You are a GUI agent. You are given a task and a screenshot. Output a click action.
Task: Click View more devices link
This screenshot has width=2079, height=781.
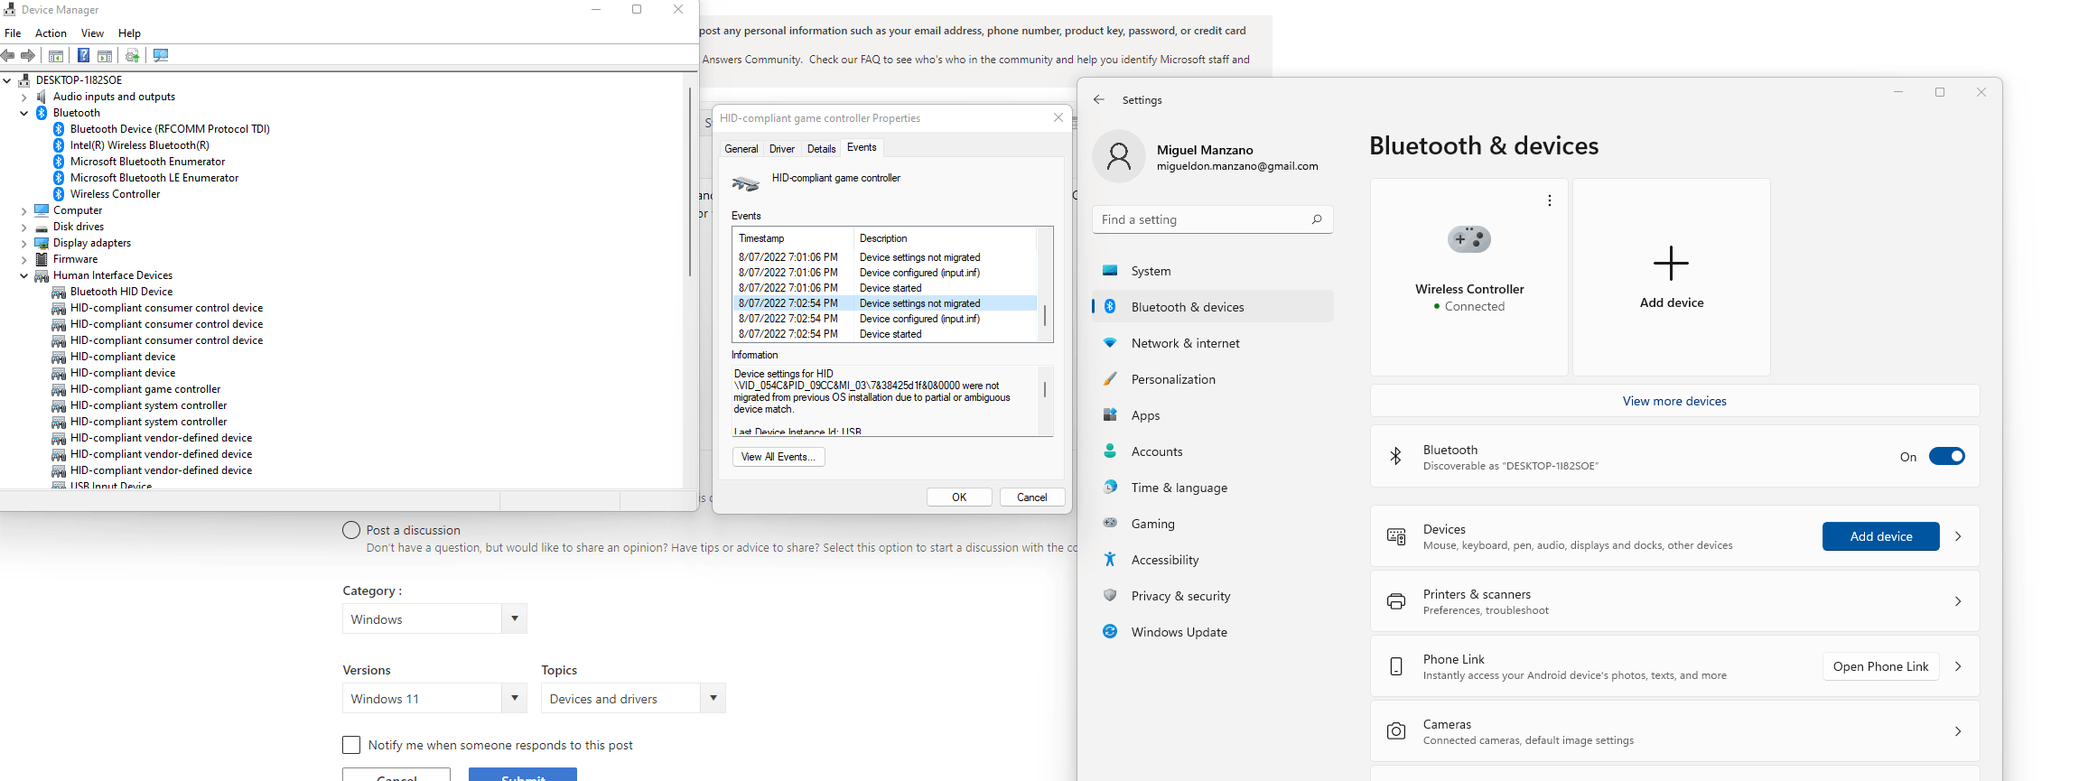(x=1674, y=401)
